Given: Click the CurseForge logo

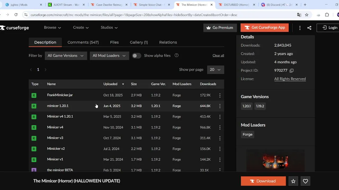Looking at the screenshot, I should point(15,28).
